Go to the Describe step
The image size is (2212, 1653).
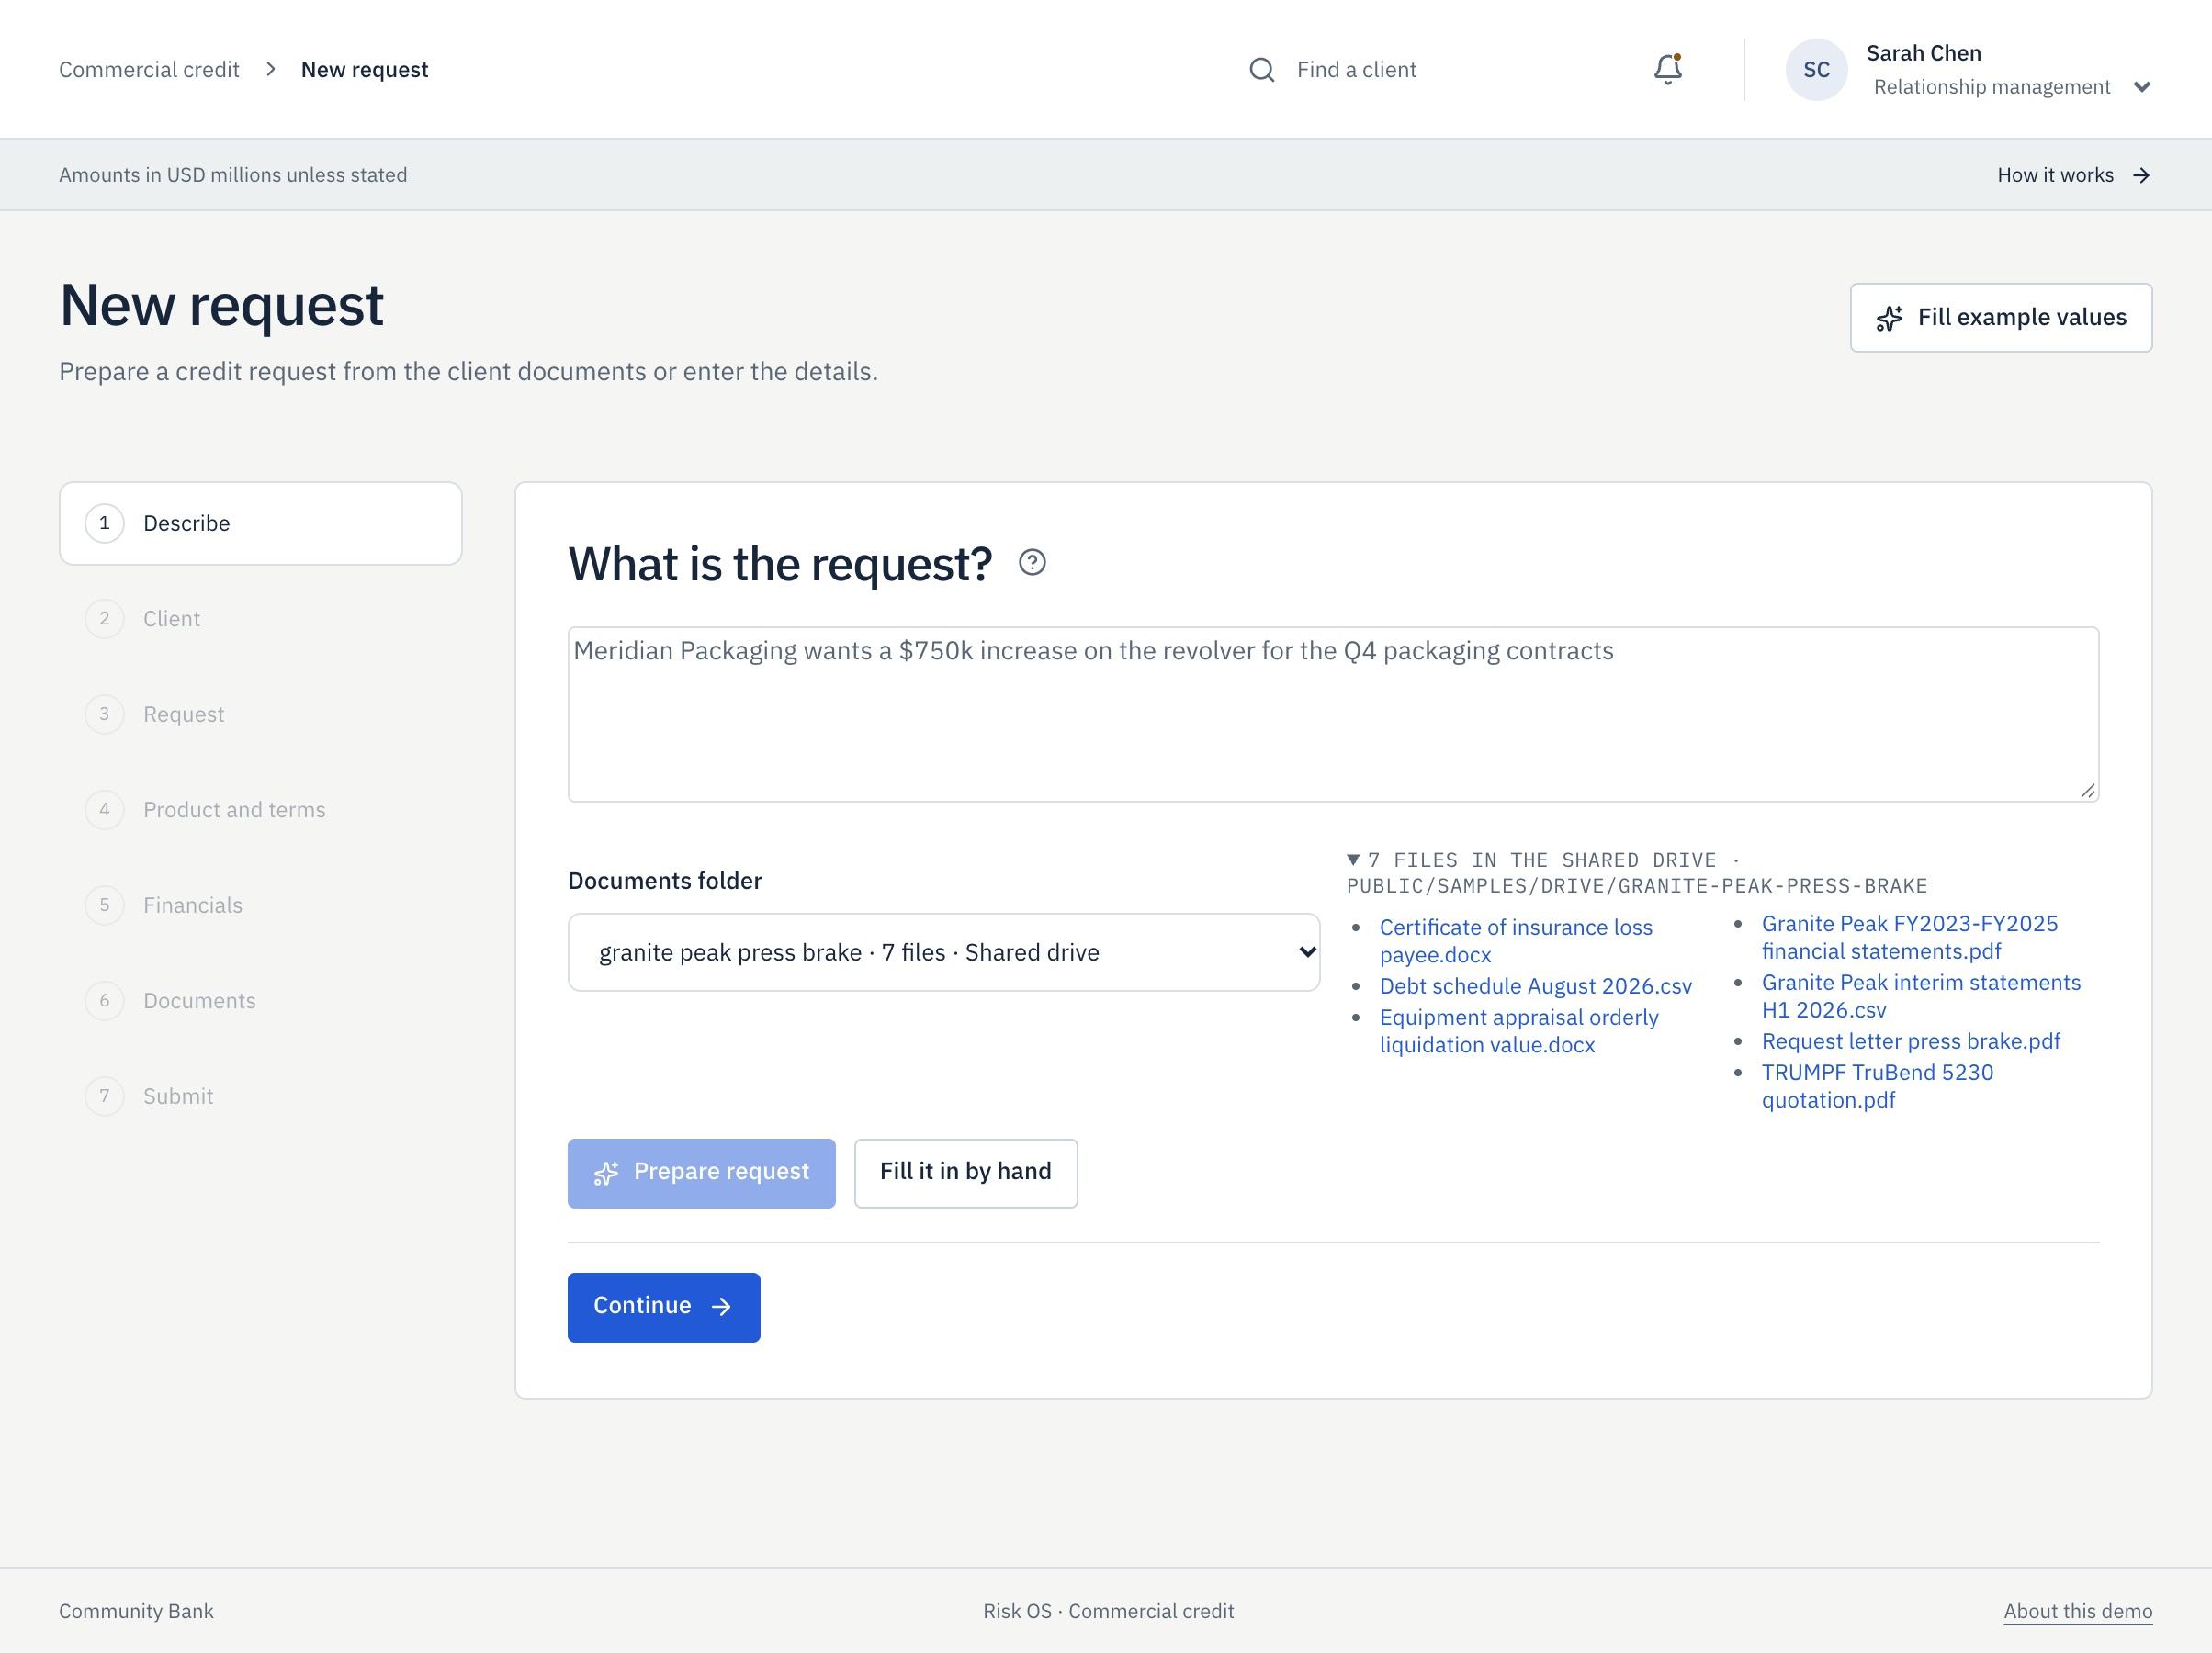(260, 523)
